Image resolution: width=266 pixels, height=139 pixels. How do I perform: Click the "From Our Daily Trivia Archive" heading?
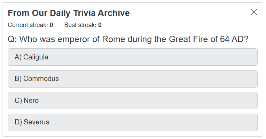pos(69,13)
